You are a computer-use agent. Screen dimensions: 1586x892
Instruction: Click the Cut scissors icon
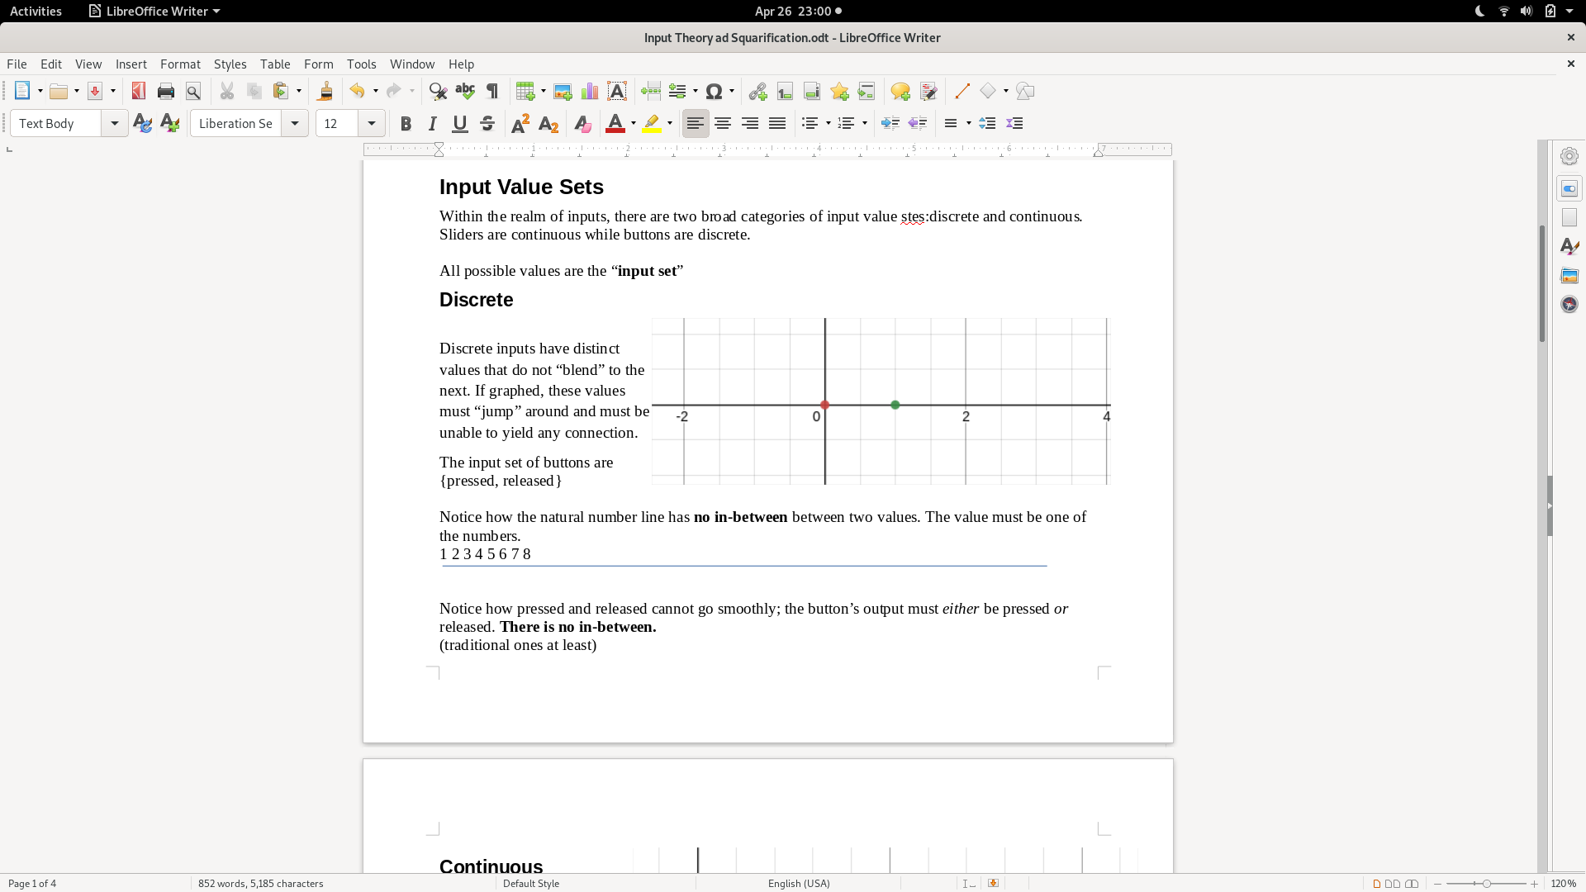click(227, 92)
